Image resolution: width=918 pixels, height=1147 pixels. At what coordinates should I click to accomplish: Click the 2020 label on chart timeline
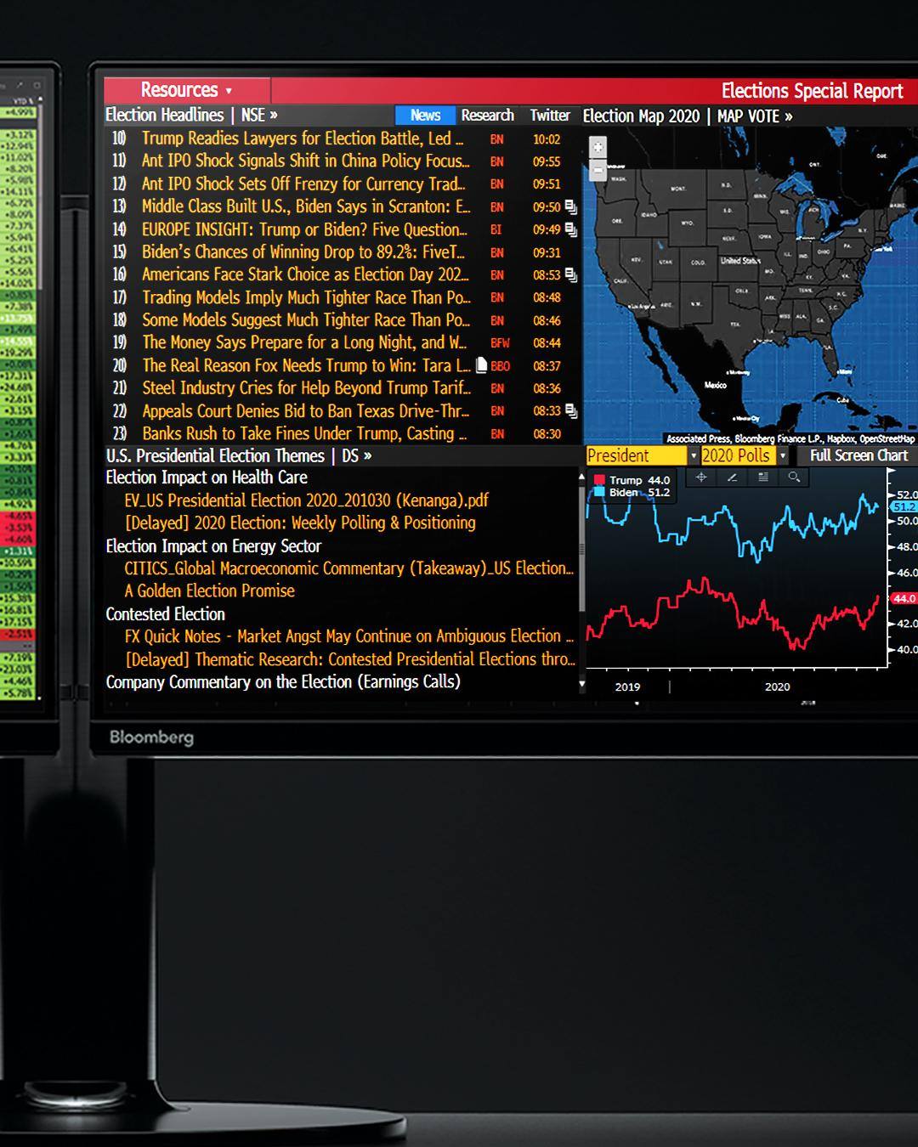point(777,687)
